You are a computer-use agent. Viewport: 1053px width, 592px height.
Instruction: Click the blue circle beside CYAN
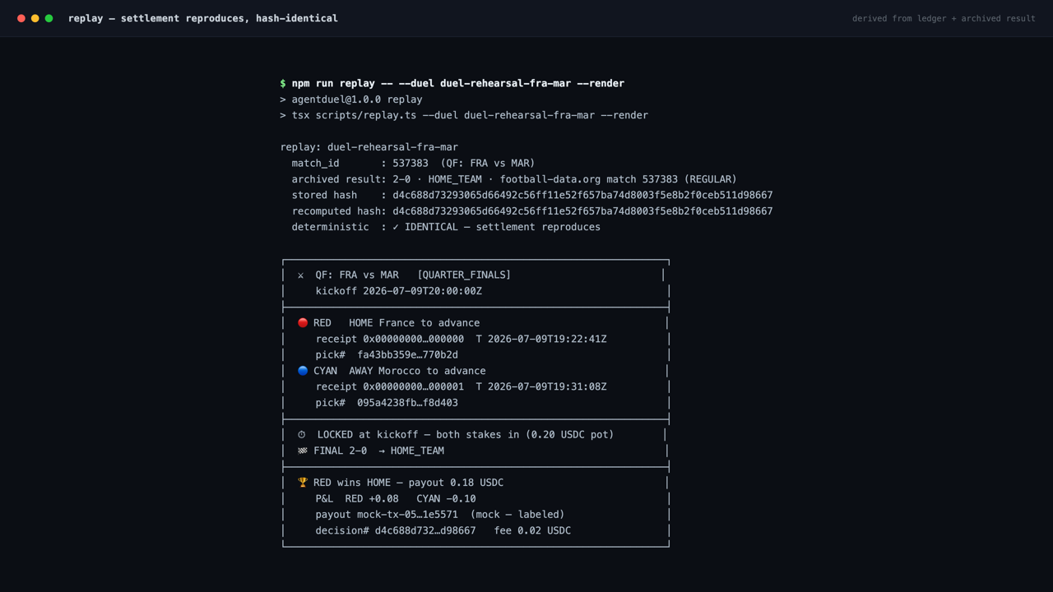[303, 371]
